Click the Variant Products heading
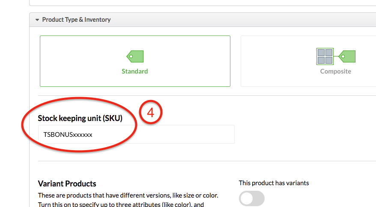The width and height of the screenshot is (376, 207). (67, 184)
